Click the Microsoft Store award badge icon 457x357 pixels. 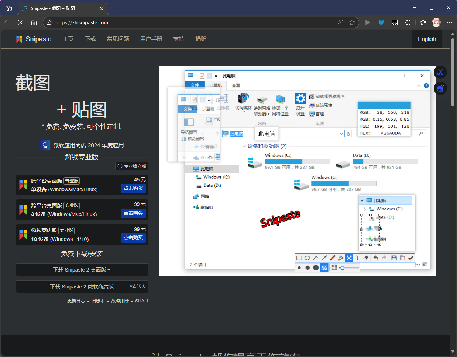[45, 145]
